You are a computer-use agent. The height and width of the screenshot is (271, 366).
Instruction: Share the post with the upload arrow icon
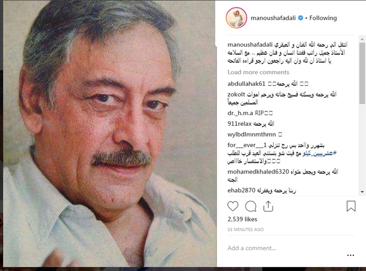coord(268,206)
